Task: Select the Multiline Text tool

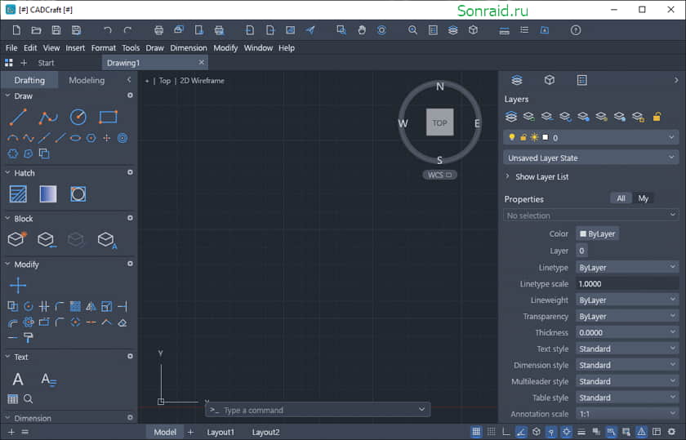Action: click(x=48, y=380)
